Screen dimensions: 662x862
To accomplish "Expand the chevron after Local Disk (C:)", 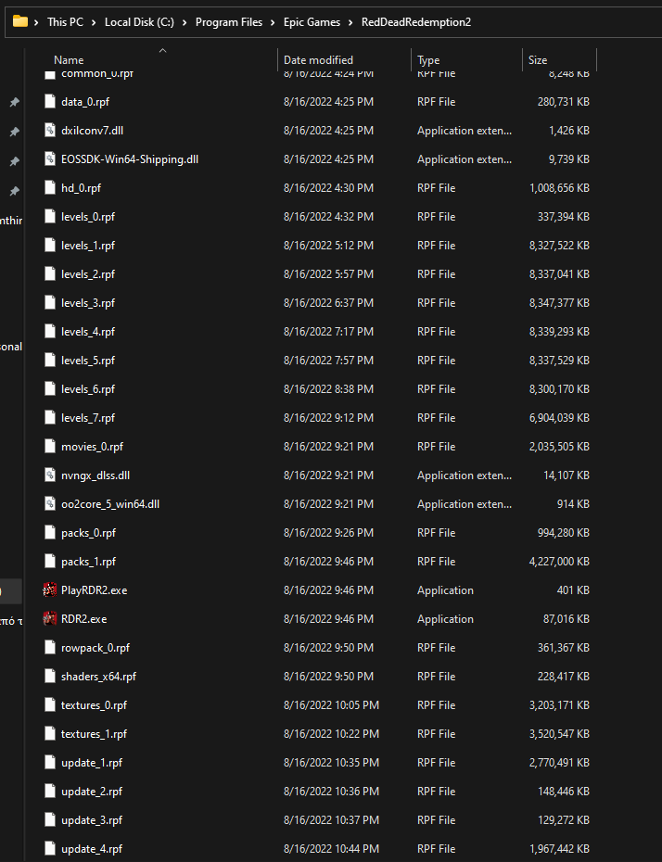I will pyautogui.click(x=185, y=22).
